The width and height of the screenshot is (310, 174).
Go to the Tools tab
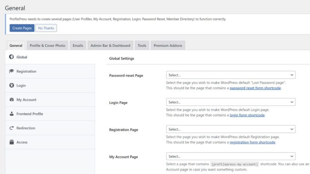click(142, 45)
